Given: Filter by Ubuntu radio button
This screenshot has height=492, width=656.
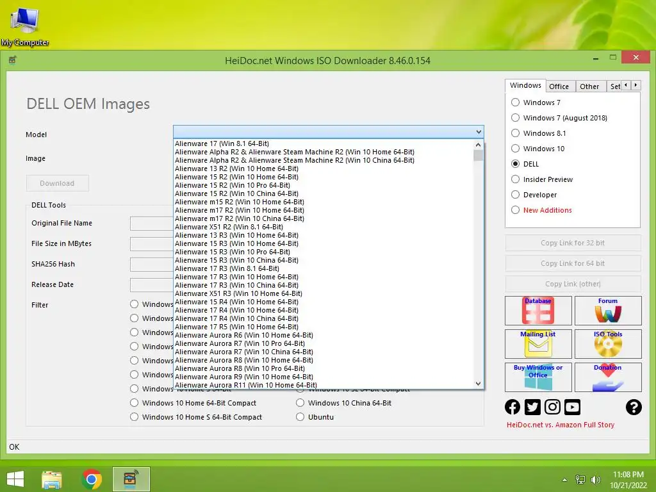Looking at the screenshot, I should 300,417.
